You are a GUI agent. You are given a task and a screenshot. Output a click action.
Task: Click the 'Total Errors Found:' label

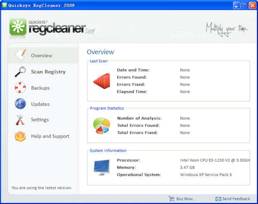pos(138,126)
